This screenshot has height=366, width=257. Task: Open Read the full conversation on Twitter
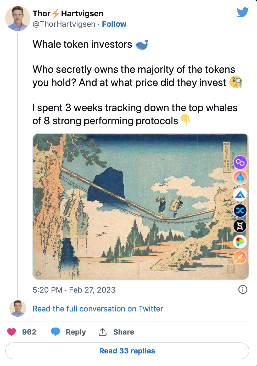tap(98, 309)
